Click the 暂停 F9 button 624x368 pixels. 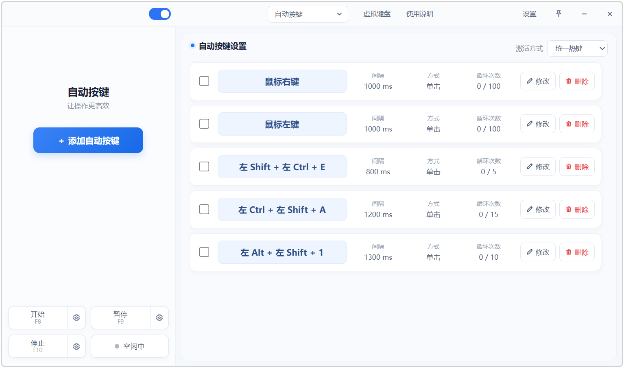121,318
